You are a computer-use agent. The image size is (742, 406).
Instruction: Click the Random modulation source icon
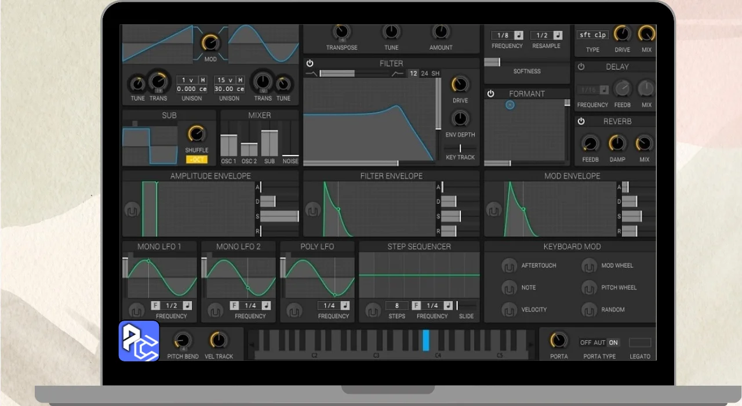[x=589, y=310]
